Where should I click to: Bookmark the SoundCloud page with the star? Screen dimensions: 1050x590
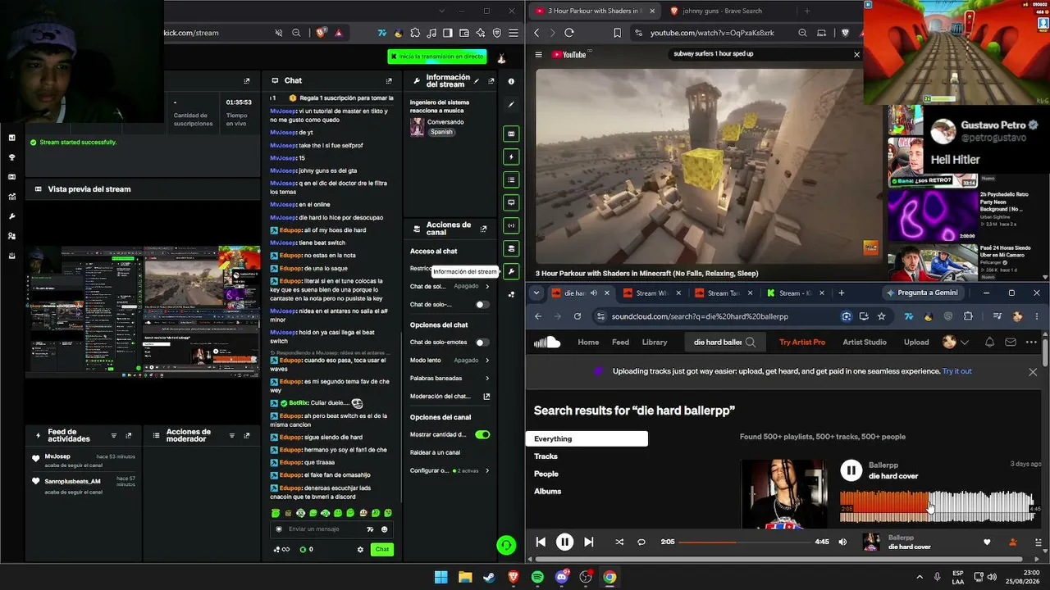tap(881, 316)
